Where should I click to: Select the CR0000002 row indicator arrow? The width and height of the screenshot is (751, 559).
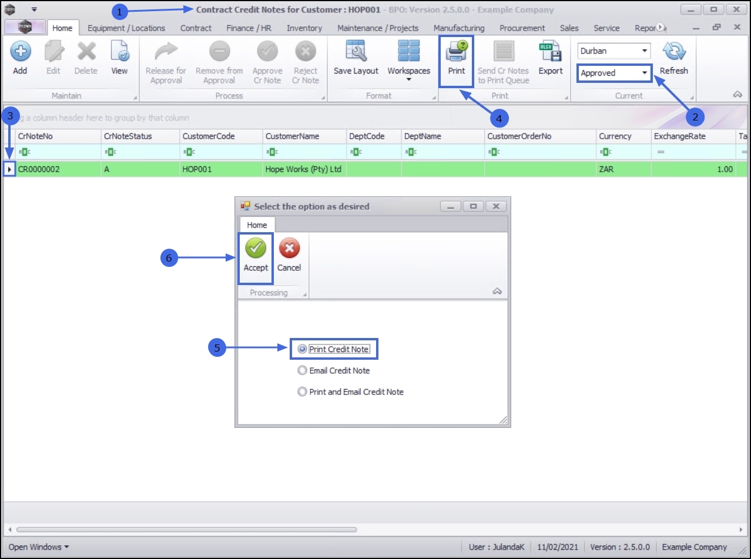(9, 169)
